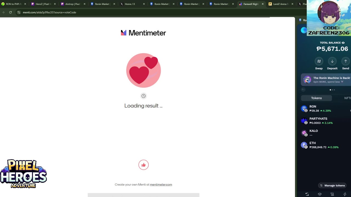Image resolution: width=351 pixels, height=197 pixels.
Task: Focus the menti.com address bar
Action: (x=49, y=12)
